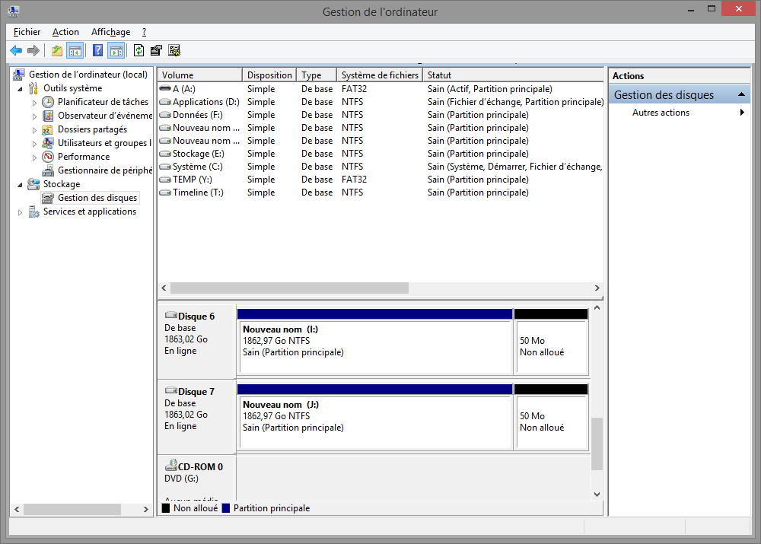Screen dimensions: 761x544
Task: Open the Properties toolbar icon
Action: tap(156, 50)
